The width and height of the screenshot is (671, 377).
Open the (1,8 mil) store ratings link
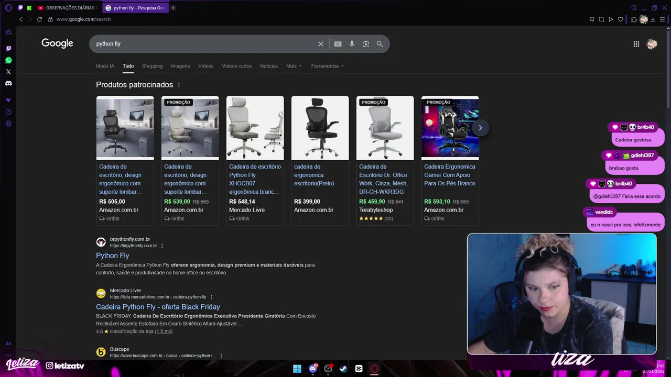point(164,331)
